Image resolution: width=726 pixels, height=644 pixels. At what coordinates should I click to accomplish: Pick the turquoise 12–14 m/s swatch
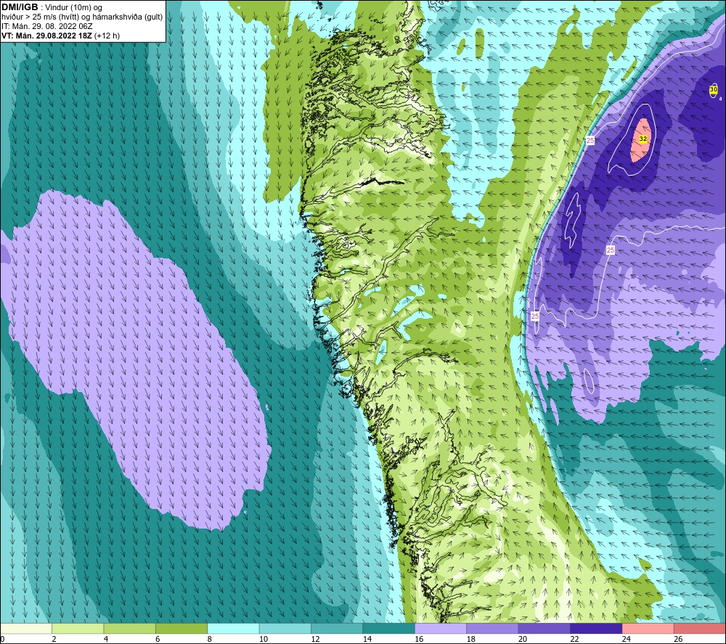(x=337, y=628)
